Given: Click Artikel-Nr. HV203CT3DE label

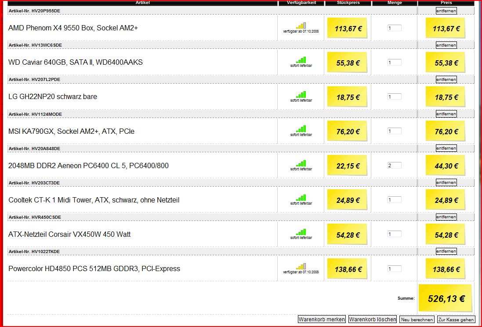Looking at the screenshot, I should point(34,183).
